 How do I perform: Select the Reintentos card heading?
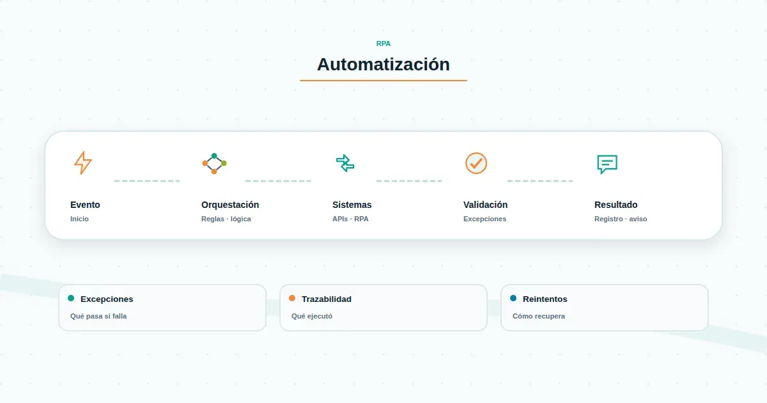click(545, 299)
